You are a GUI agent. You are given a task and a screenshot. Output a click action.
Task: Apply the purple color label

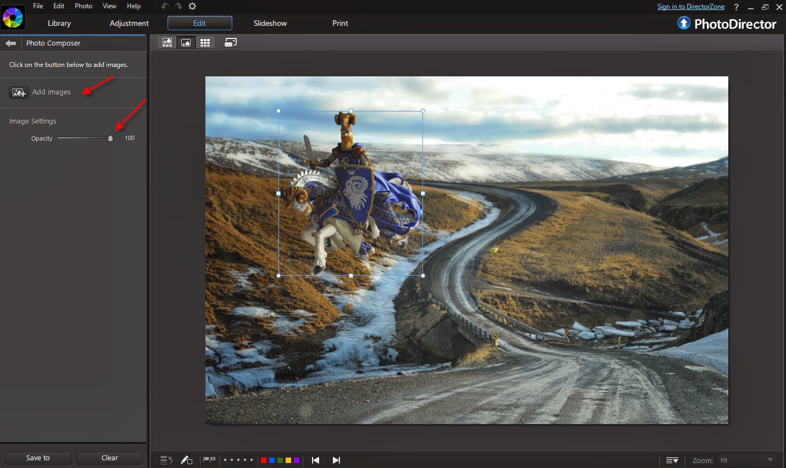297,460
